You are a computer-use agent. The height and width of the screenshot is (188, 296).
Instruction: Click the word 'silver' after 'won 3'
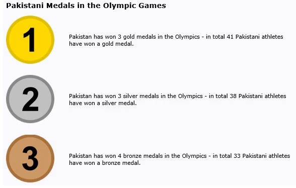(x=130, y=96)
